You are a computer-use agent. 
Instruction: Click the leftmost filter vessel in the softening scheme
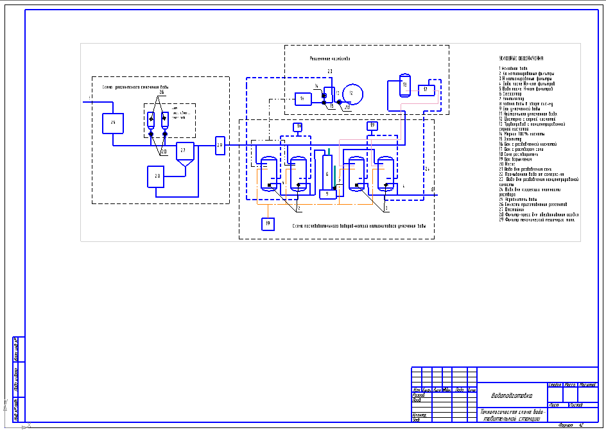tap(268, 174)
